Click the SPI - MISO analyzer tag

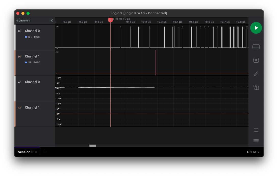(34, 63)
